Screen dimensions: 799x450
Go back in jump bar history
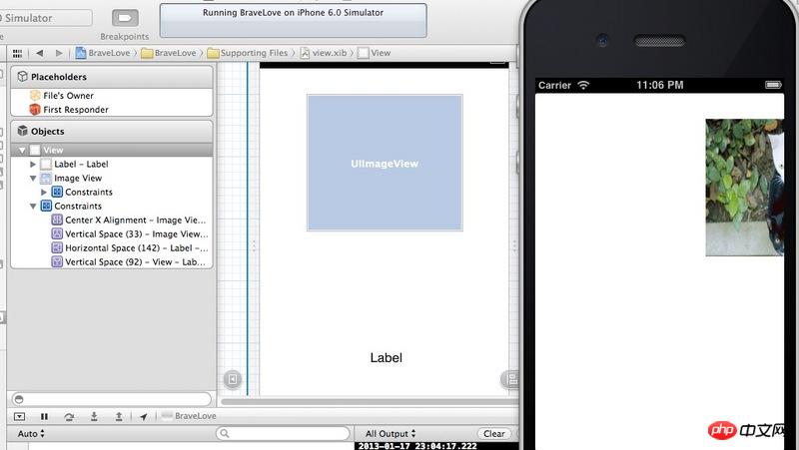pyautogui.click(x=40, y=53)
